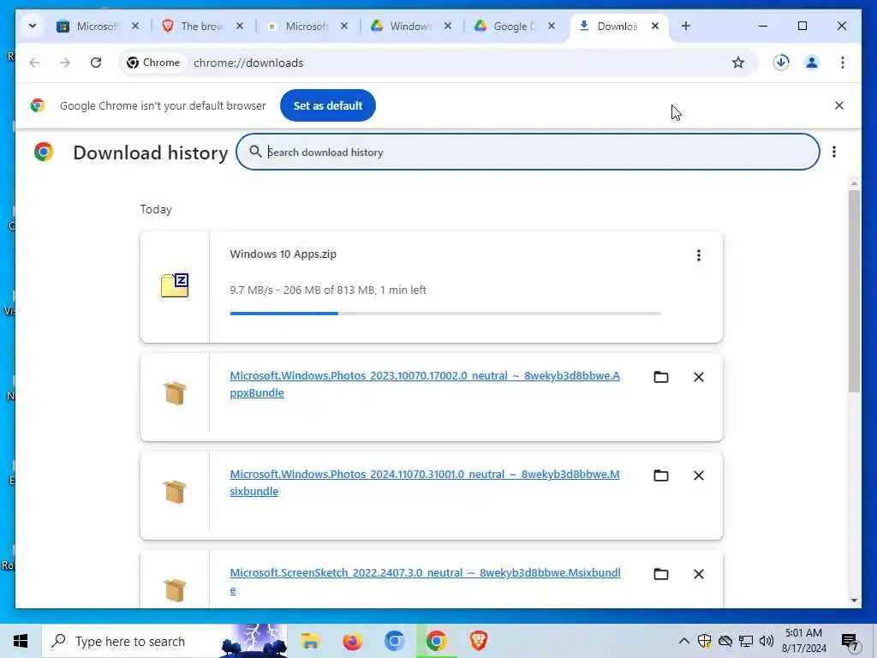The height and width of the screenshot is (658, 877).
Task: Open the ScreenSketch Msixbundle download link
Action: click(x=425, y=581)
